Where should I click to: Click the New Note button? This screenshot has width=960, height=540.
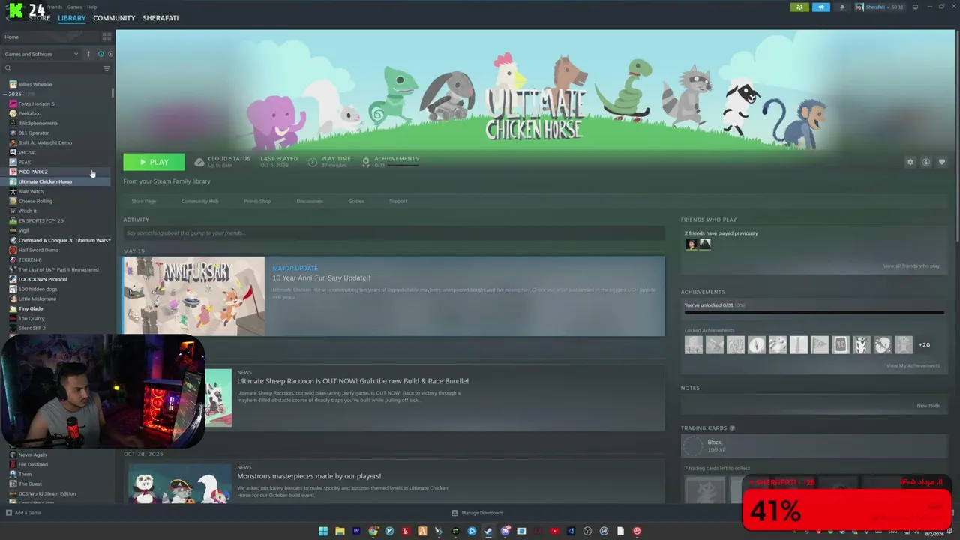point(928,406)
